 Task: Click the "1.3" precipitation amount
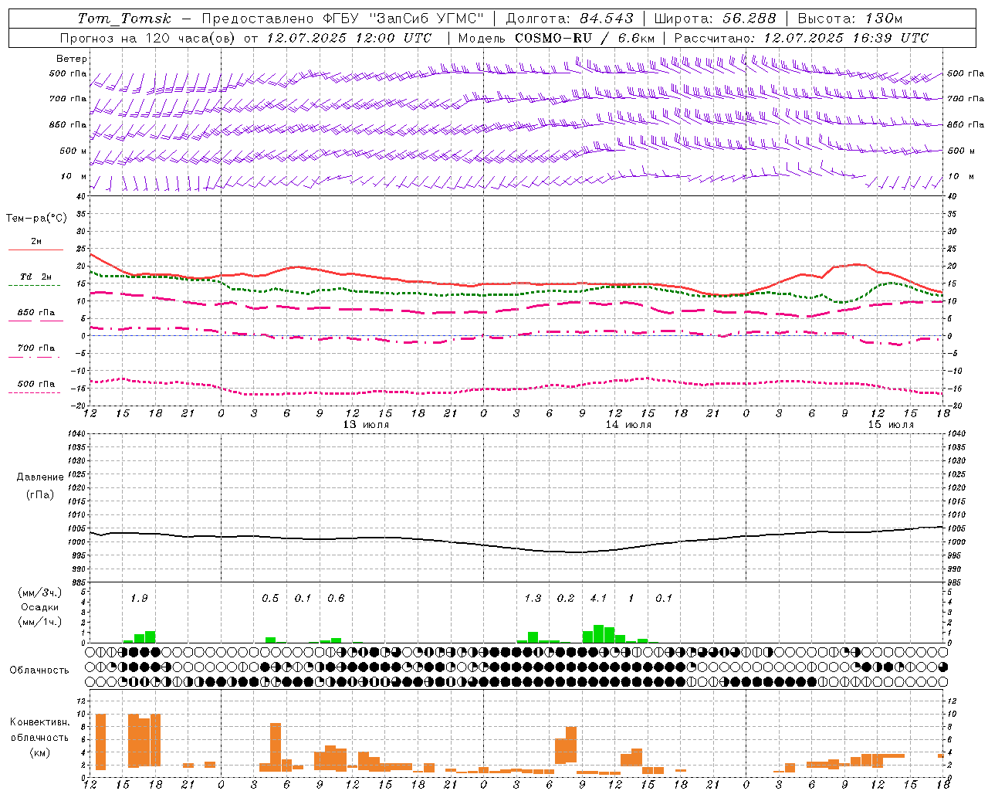533,598
